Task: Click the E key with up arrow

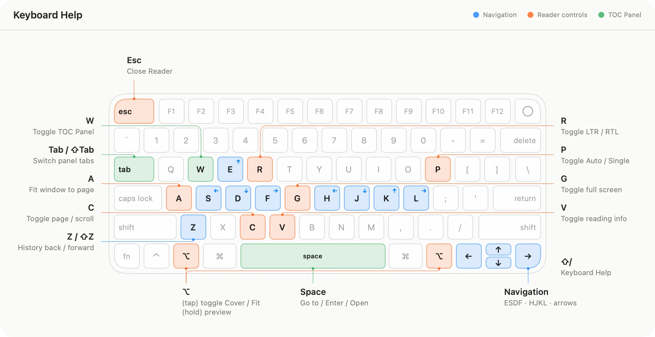Action: [x=230, y=169]
